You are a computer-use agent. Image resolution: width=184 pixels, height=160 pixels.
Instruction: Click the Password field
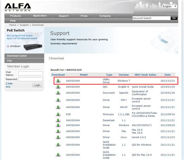(31, 79)
